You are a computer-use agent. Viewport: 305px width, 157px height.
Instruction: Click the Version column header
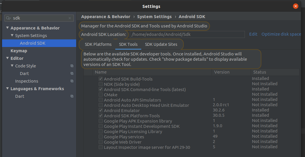231,72
